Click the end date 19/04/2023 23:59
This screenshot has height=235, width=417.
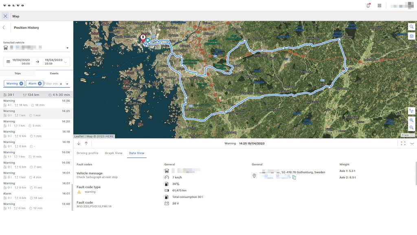point(53,62)
